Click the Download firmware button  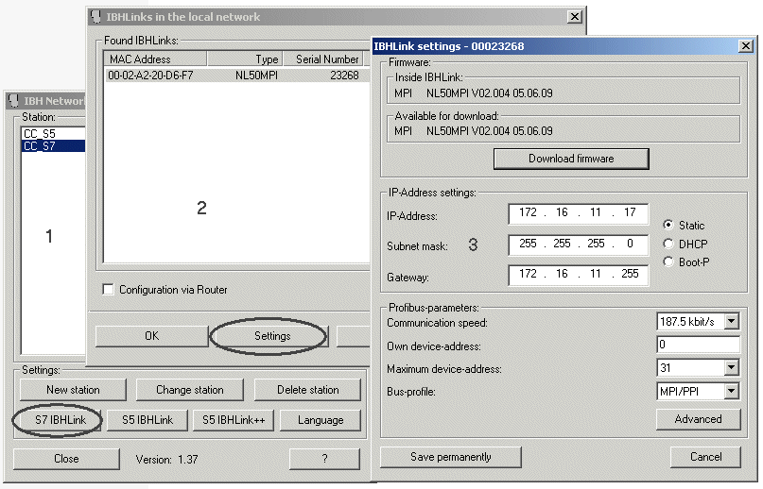tap(571, 159)
